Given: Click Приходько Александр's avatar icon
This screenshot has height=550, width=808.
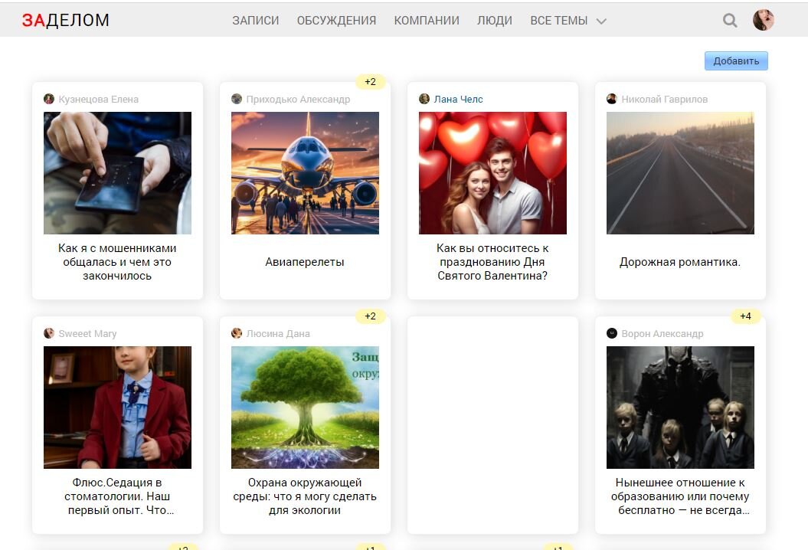Looking at the screenshot, I should (x=236, y=98).
